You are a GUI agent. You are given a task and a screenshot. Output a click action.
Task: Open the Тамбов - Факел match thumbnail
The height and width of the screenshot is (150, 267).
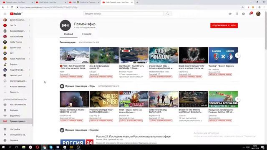223,55
